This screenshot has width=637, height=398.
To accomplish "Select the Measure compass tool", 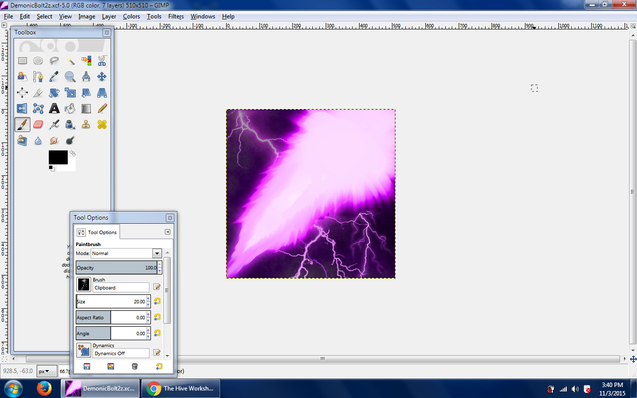I will pos(86,77).
